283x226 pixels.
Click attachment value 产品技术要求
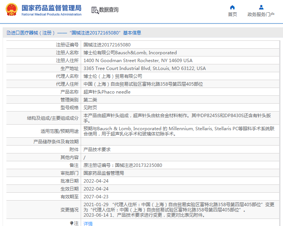[97, 150]
